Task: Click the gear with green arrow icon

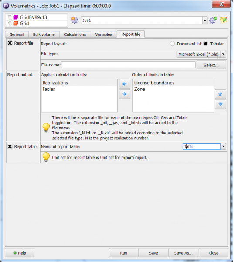Action: coord(213,20)
